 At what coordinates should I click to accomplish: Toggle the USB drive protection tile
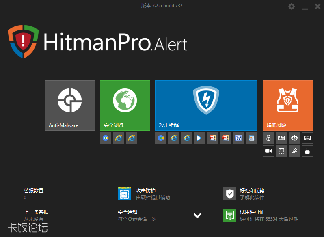point(307,151)
